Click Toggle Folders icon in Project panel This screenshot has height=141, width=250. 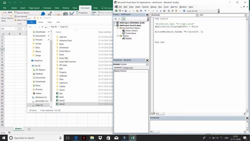[123, 19]
